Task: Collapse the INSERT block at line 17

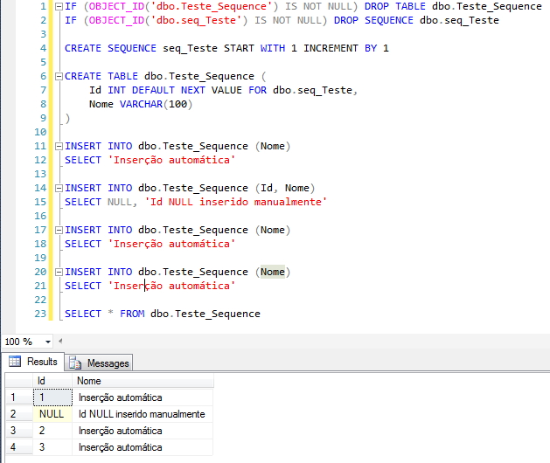Action: pyautogui.click(x=59, y=230)
